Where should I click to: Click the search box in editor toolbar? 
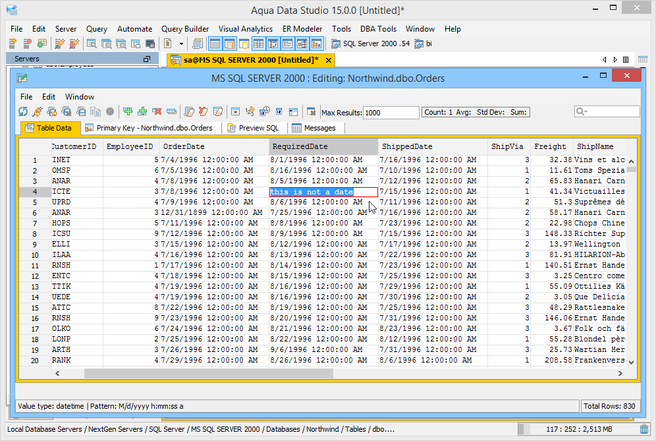click(607, 111)
